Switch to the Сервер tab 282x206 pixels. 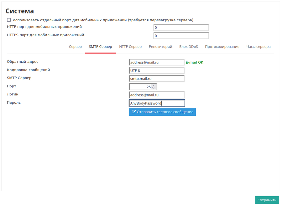(x=75, y=47)
